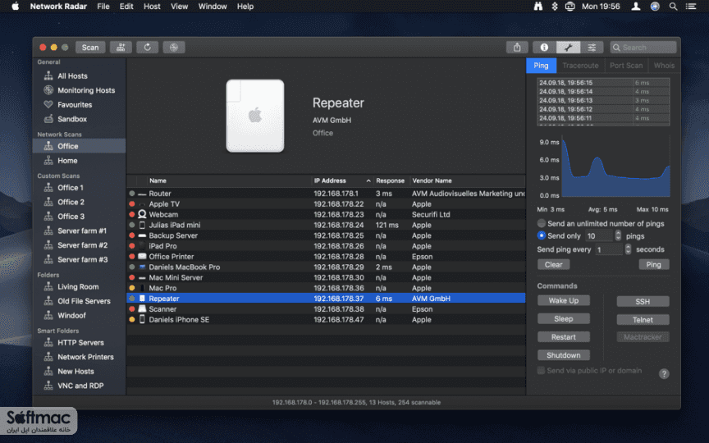709x443 pixels.
Task: Click the Shutdown command button
Action: (564, 355)
